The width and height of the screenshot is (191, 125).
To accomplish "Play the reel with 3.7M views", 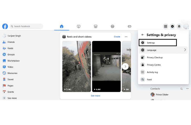I will pyautogui.click(x=77, y=66).
